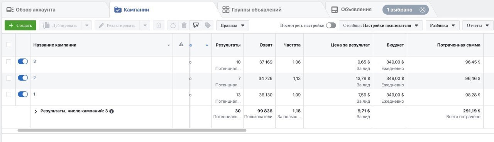Toggle campaign 1 on/off switch
This screenshot has width=494, height=142.
click(x=23, y=94)
